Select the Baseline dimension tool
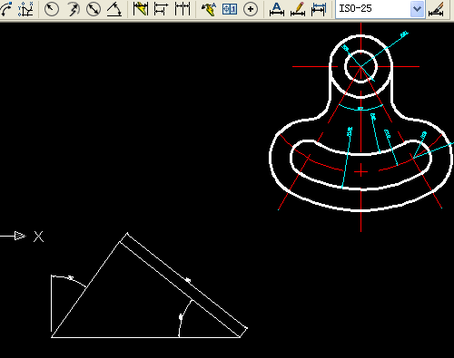Image resolution: width=454 pixels, height=358 pixels. 161,9
